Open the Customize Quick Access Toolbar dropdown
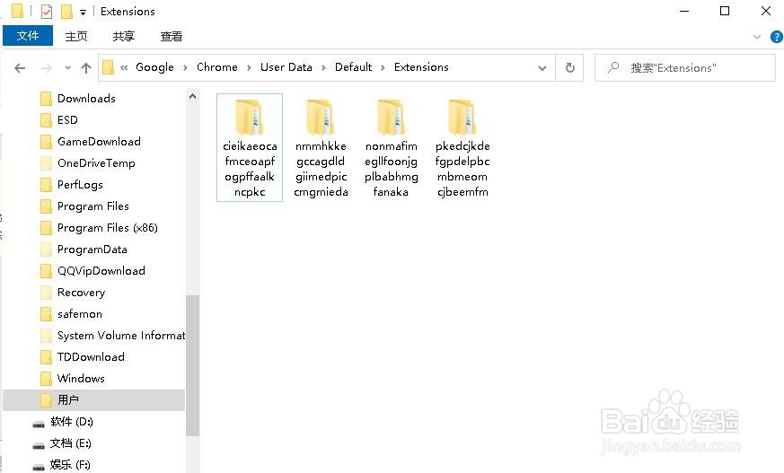 click(x=83, y=12)
